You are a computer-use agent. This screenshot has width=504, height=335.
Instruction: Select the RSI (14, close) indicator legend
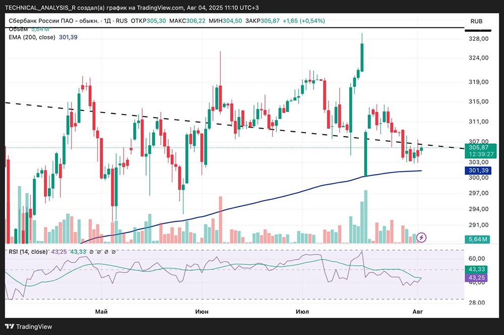coord(28,252)
